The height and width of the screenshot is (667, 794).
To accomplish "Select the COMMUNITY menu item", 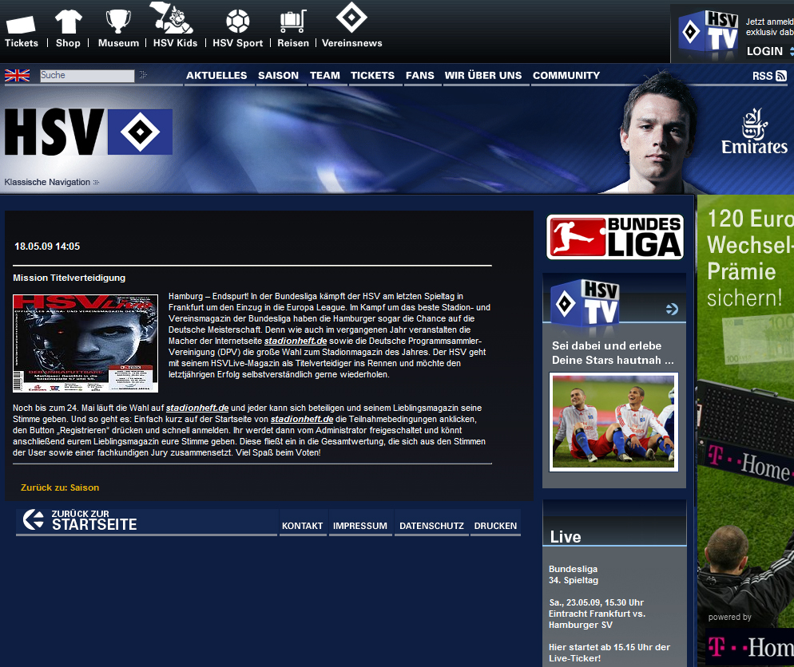I will [566, 76].
